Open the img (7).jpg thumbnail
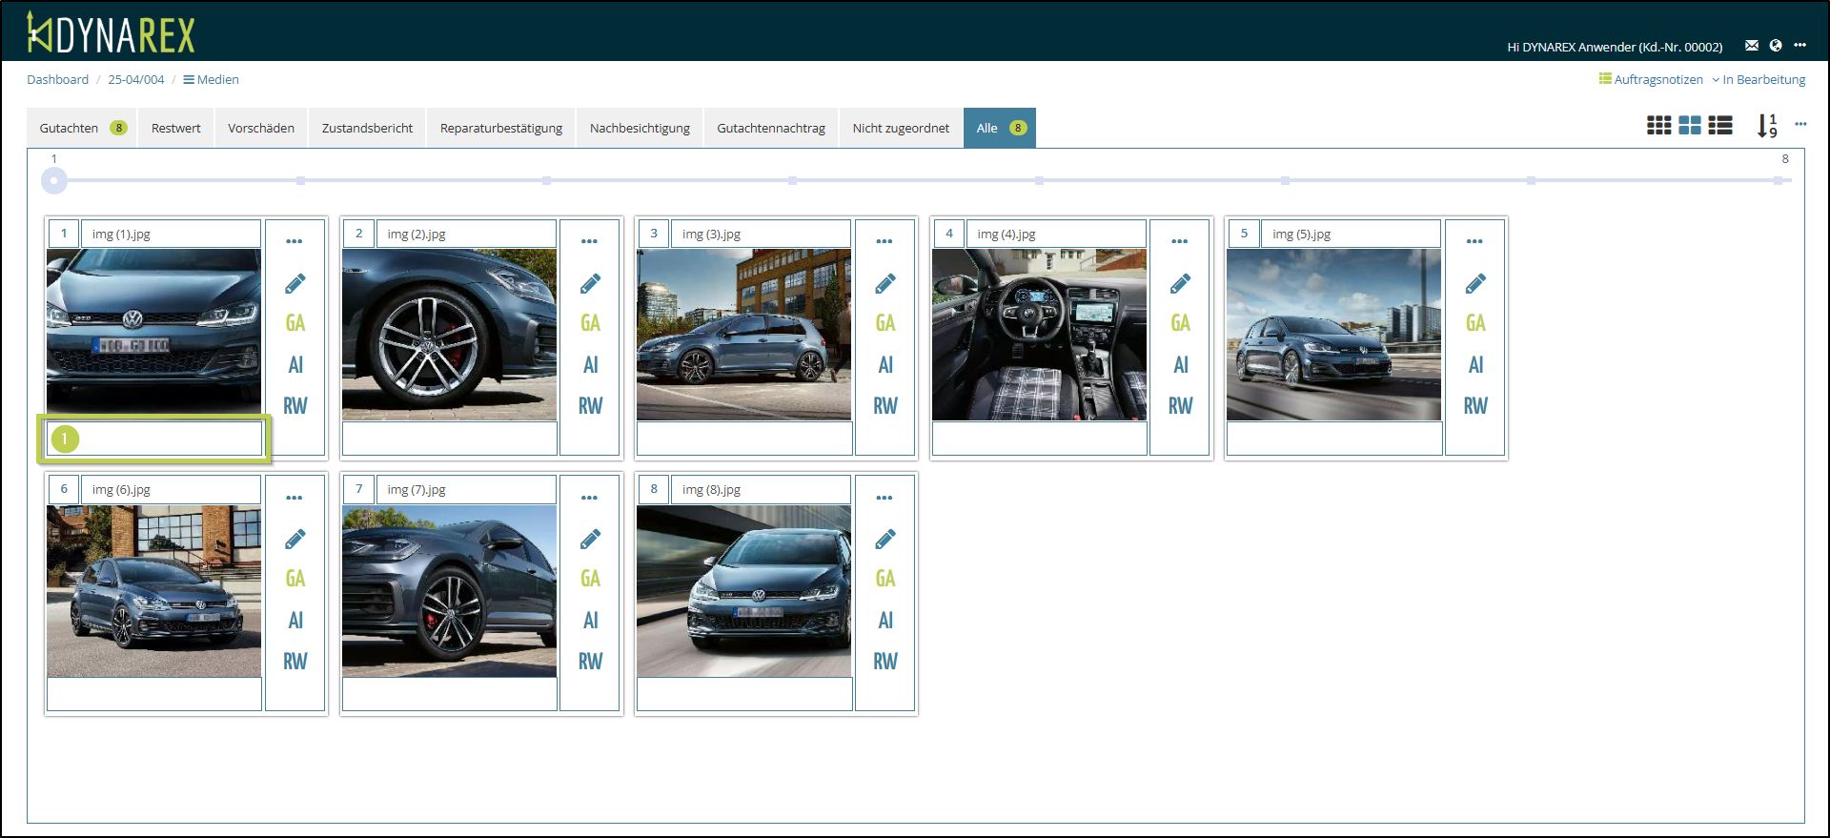This screenshot has height=838, width=1830. tap(449, 591)
